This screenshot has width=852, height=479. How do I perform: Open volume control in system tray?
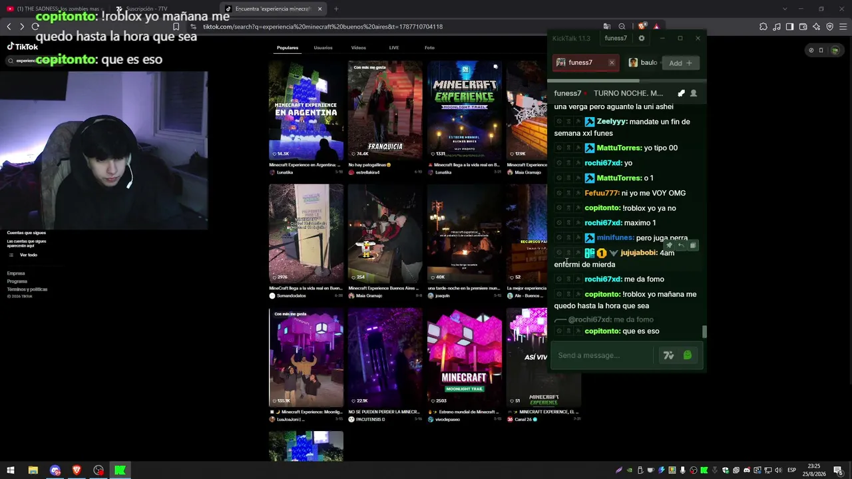[x=779, y=470]
